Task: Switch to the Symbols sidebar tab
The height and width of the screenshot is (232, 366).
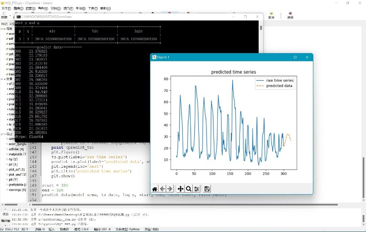Action: coord(4,24)
